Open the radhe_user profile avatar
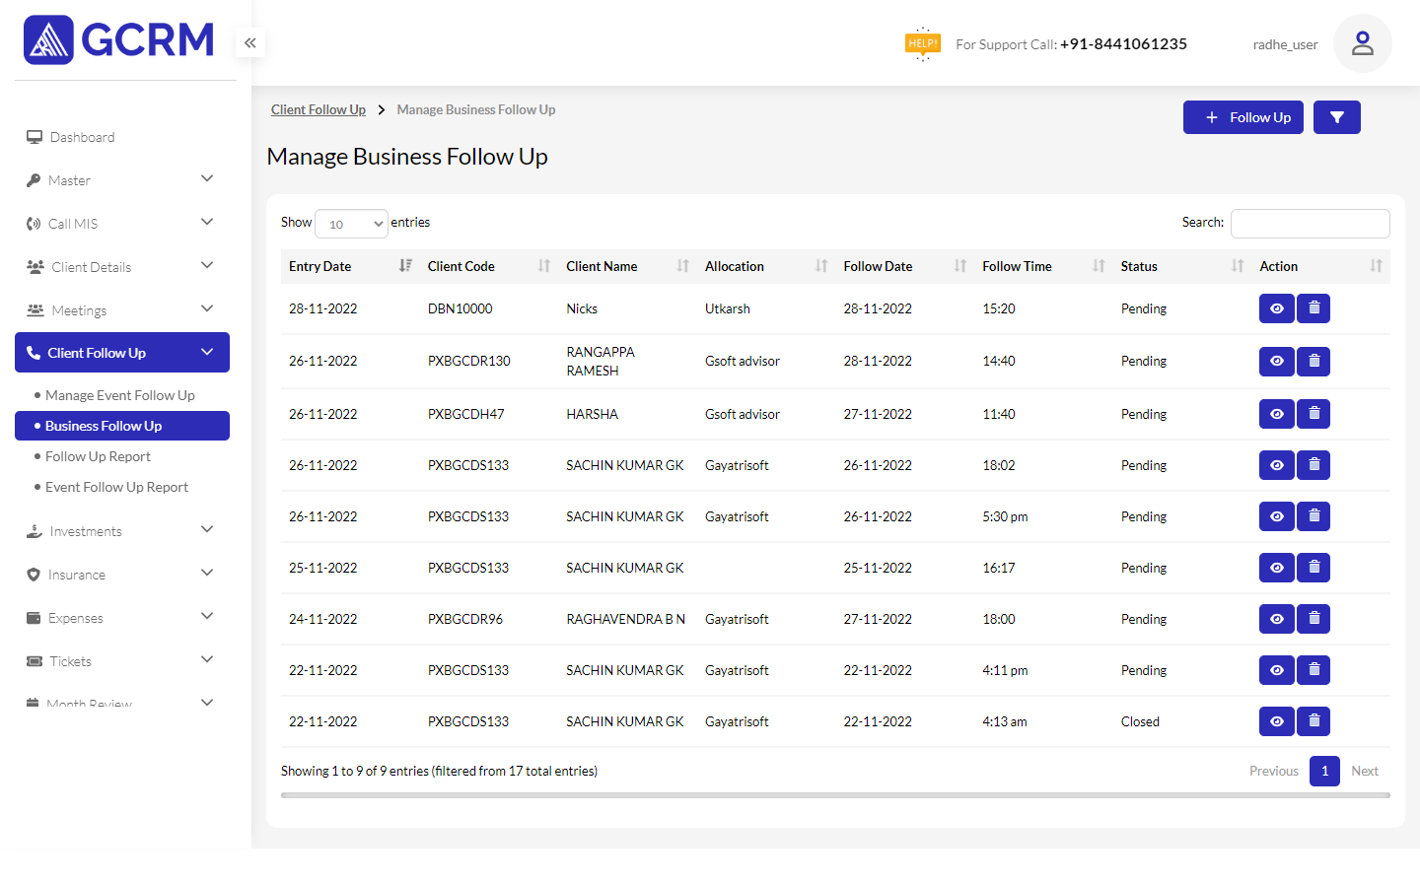Viewport: 1420px width, 884px height. 1362,43
